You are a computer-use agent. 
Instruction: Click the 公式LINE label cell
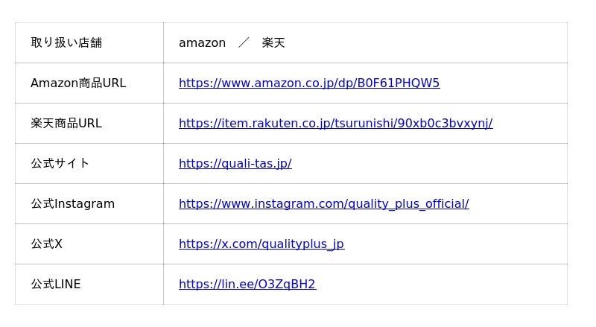coord(55,285)
